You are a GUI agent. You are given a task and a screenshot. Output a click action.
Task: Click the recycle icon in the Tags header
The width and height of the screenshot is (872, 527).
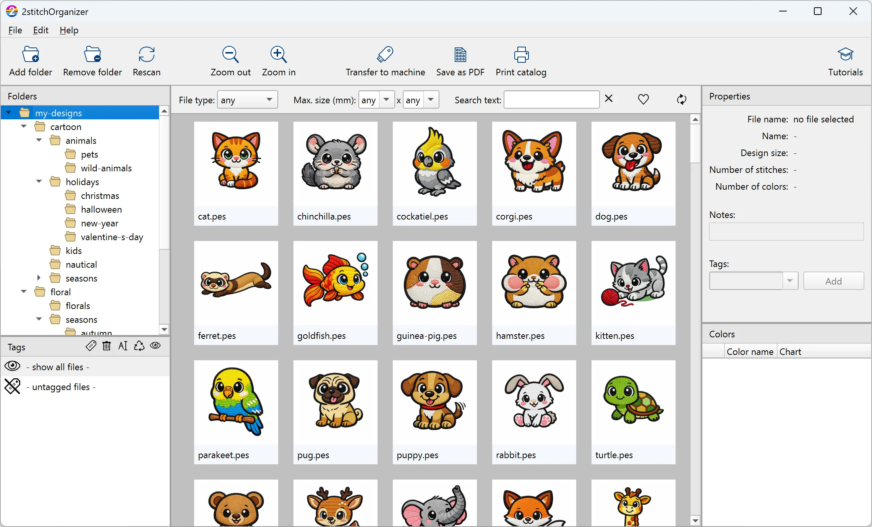[139, 346]
